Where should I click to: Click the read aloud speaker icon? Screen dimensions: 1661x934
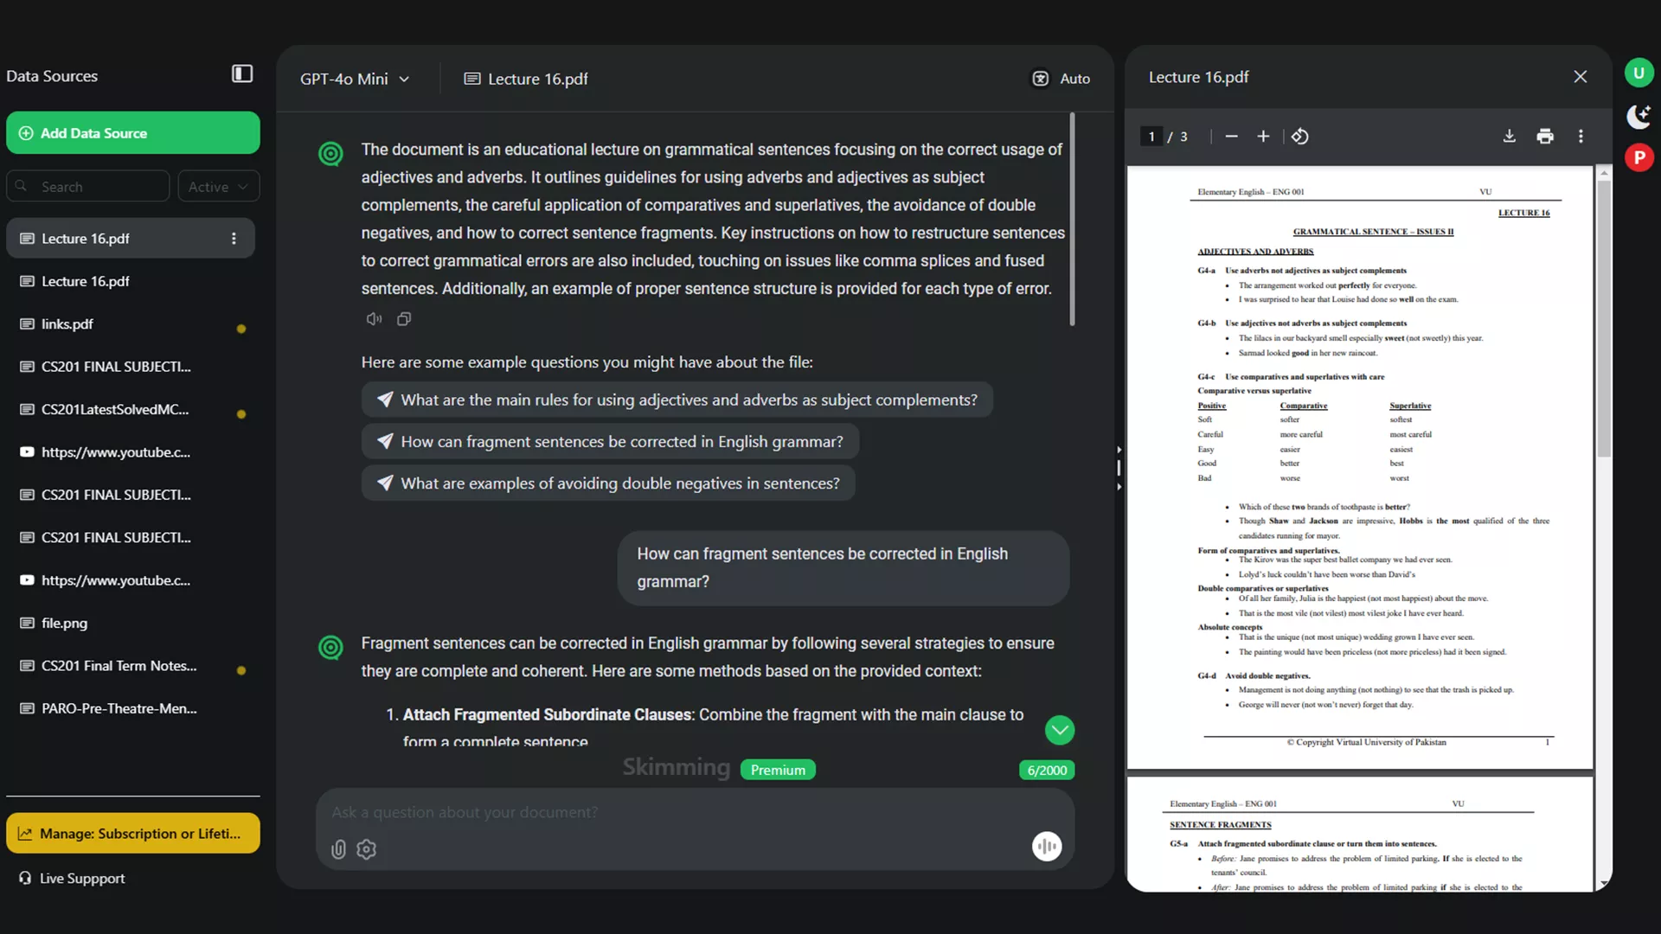pos(374,319)
